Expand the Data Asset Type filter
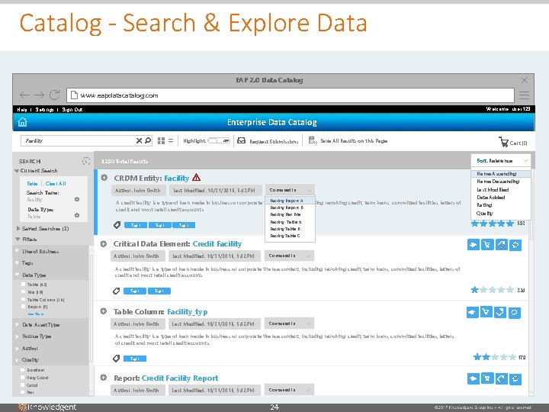 click(x=17, y=325)
